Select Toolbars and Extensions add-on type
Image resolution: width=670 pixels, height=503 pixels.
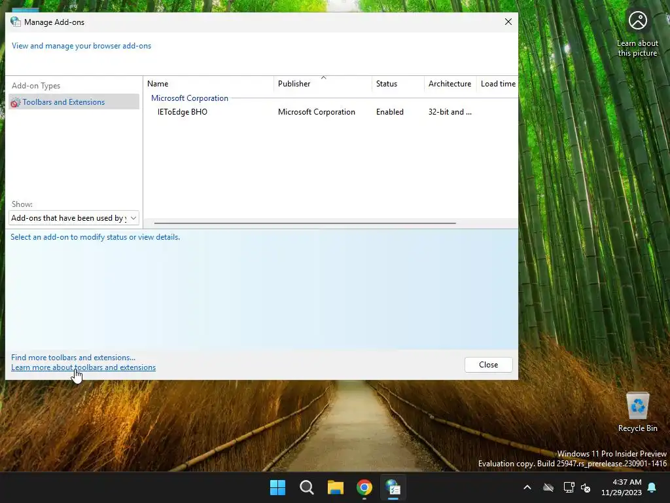[74, 102]
